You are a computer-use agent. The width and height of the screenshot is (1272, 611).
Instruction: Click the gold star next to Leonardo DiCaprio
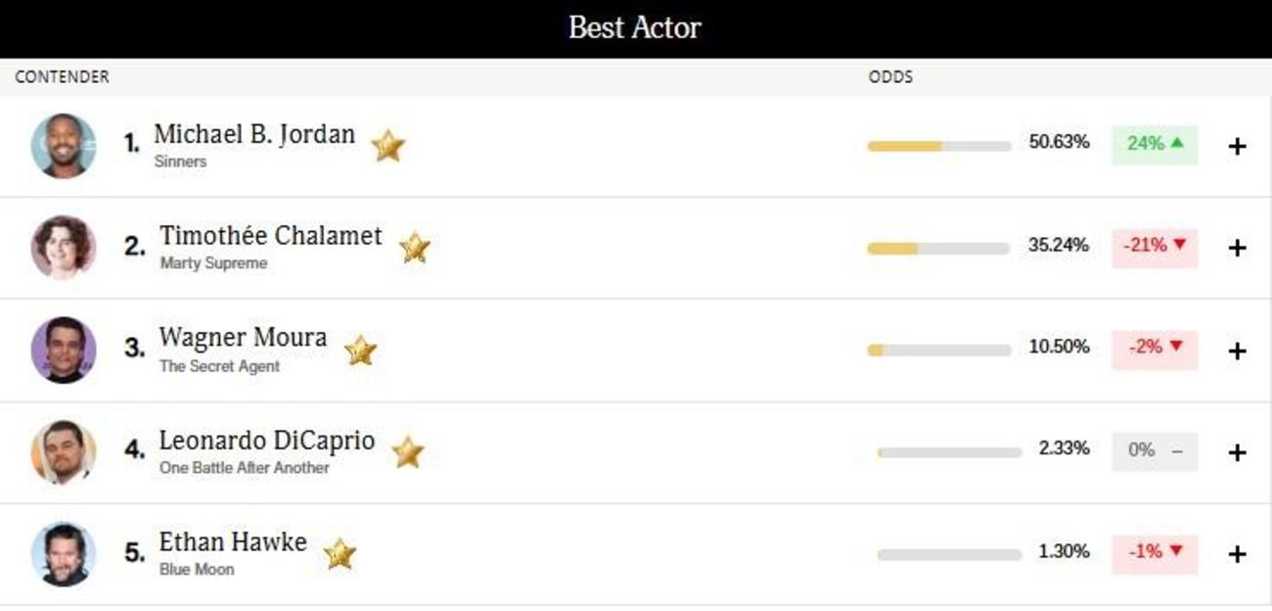tap(407, 452)
